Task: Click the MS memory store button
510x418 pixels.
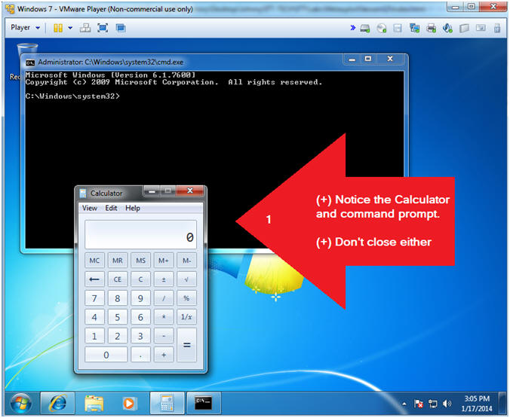Action: point(140,261)
